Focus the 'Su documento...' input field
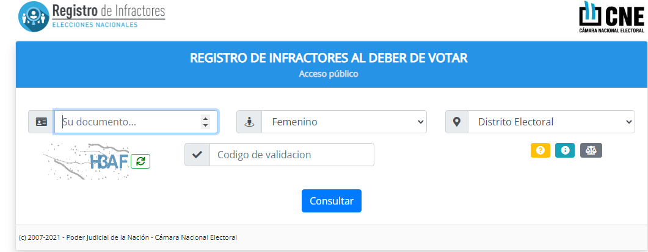The image size is (648, 252). click(128, 122)
